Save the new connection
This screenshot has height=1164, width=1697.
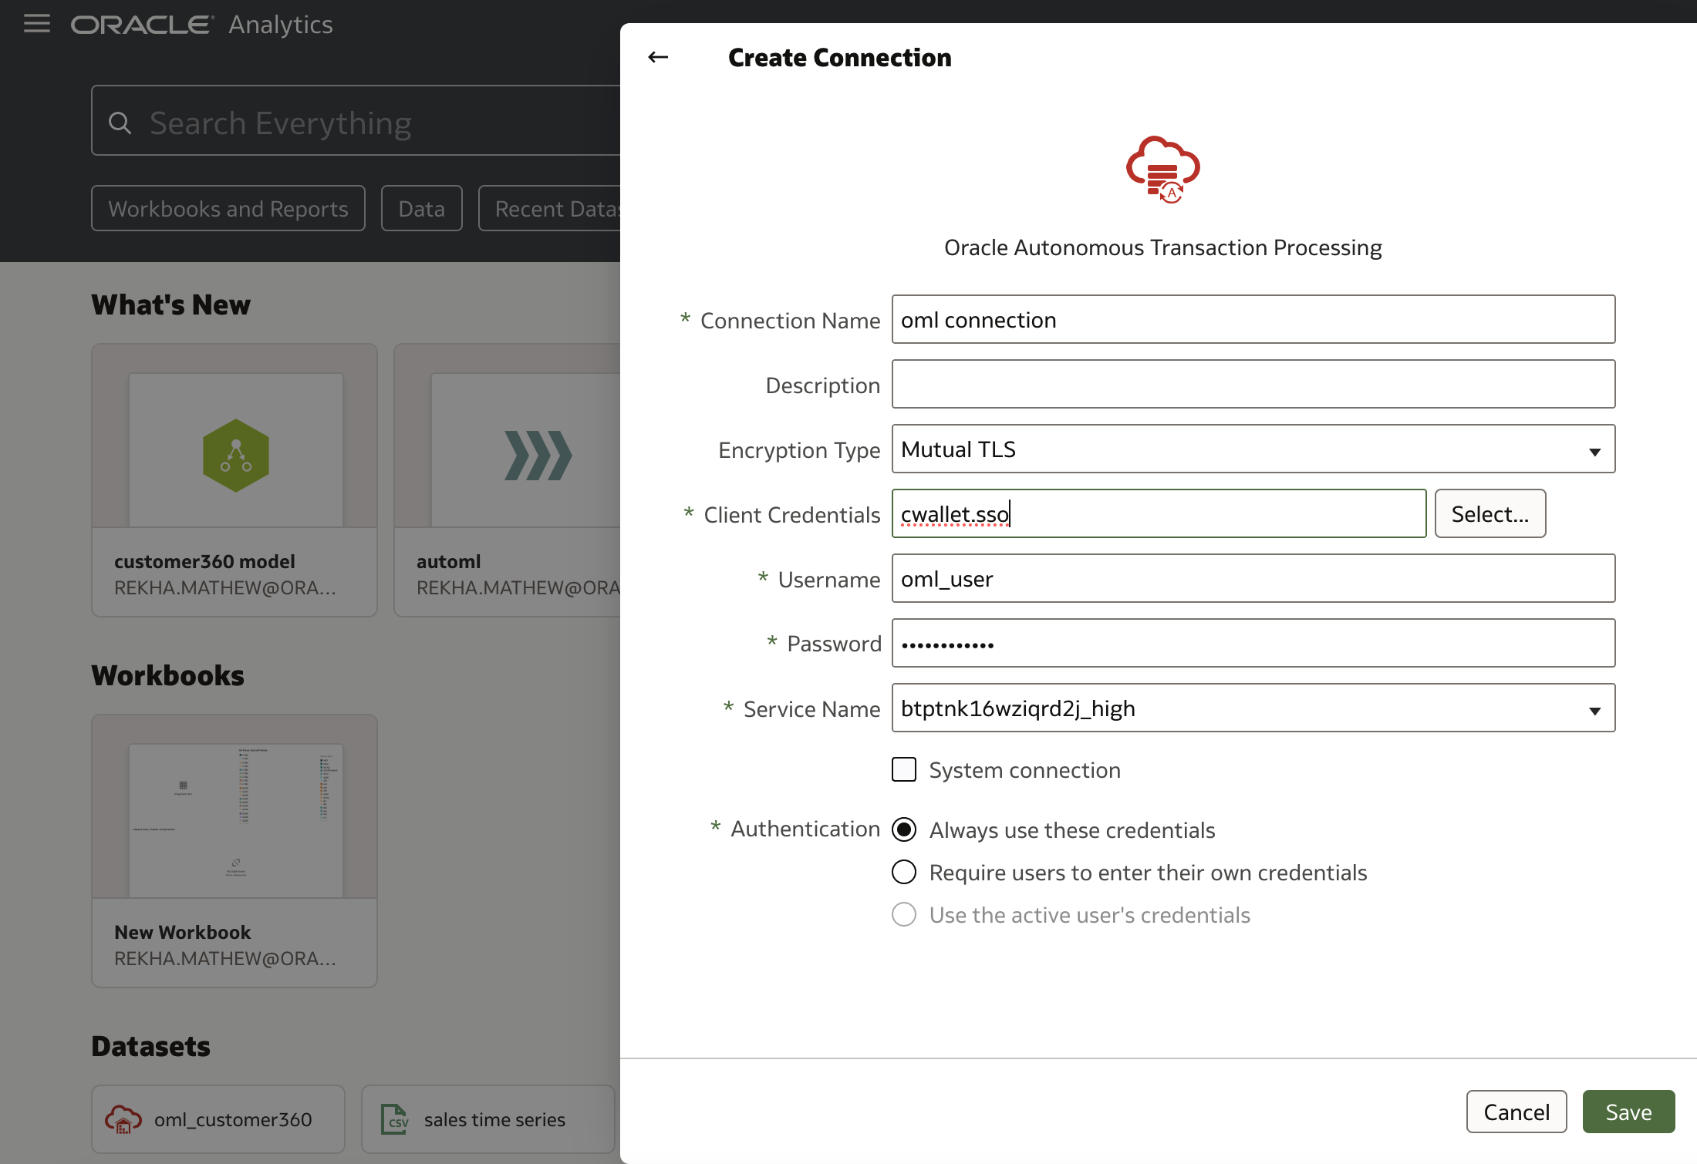pos(1628,1112)
